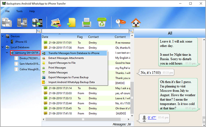Viewport: 206px width, 127px height.
Task: Choose Transfer Messages from Database to iPhone
Action: point(74,53)
